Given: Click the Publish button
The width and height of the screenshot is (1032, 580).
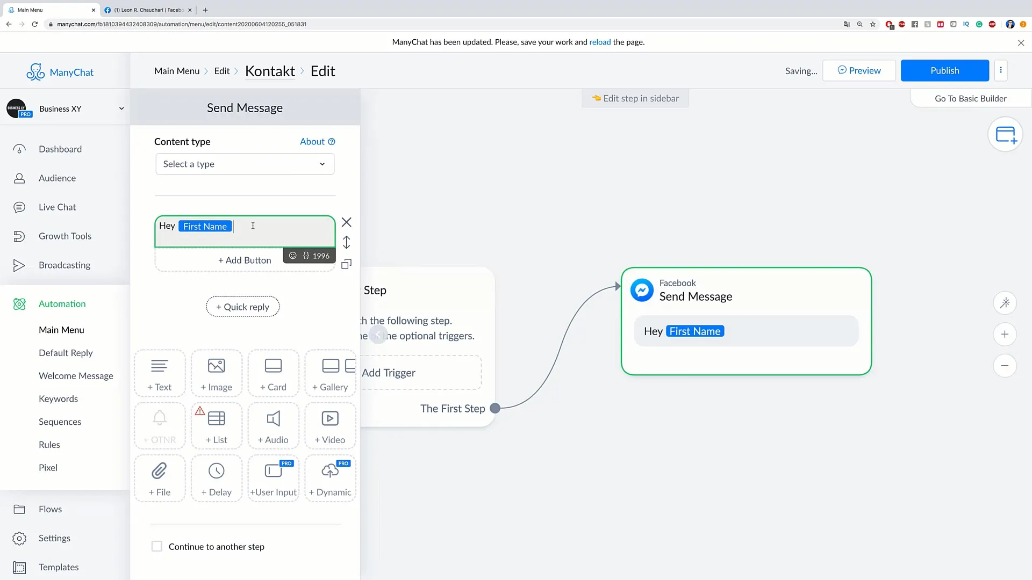Looking at the screenshot, I should click(945, 70).
